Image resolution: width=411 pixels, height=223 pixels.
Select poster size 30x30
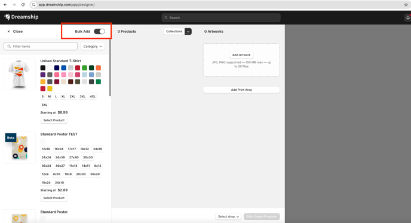click(x=88, y=157)
